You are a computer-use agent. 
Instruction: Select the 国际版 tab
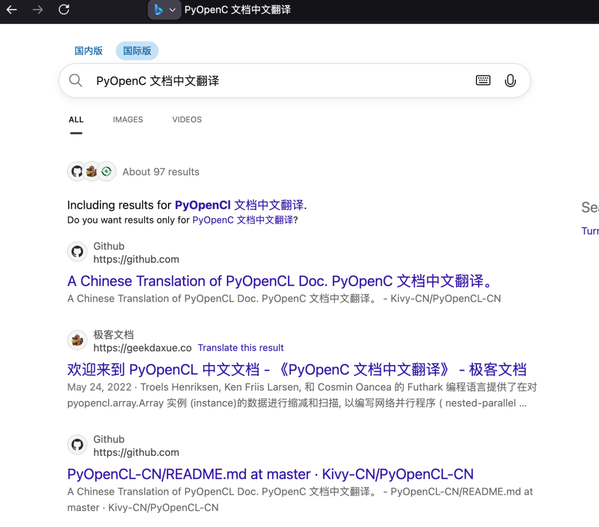(137, 50)
